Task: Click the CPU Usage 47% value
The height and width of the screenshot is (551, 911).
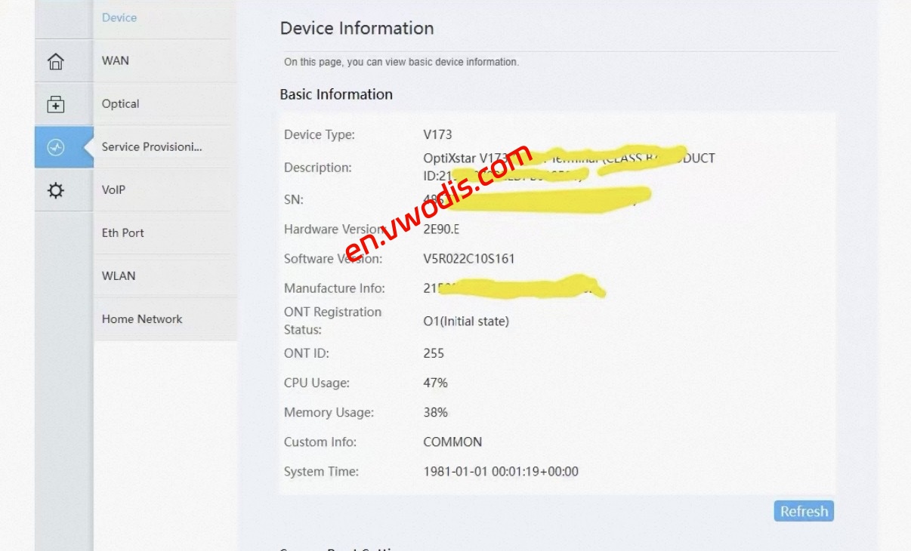Action: pos(435,383)
